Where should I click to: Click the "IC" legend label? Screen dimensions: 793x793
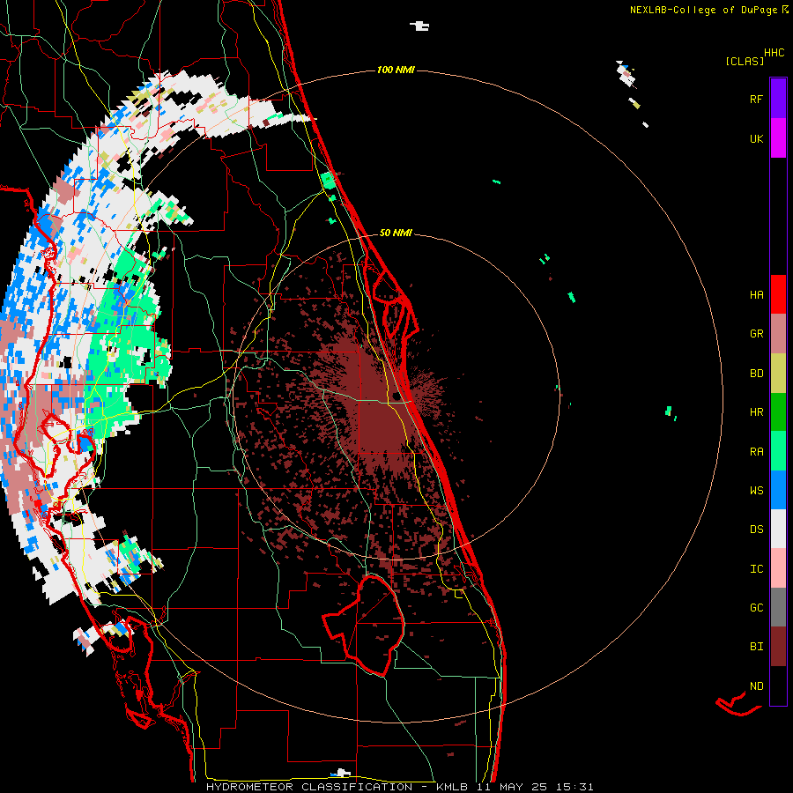pos(756,569)
